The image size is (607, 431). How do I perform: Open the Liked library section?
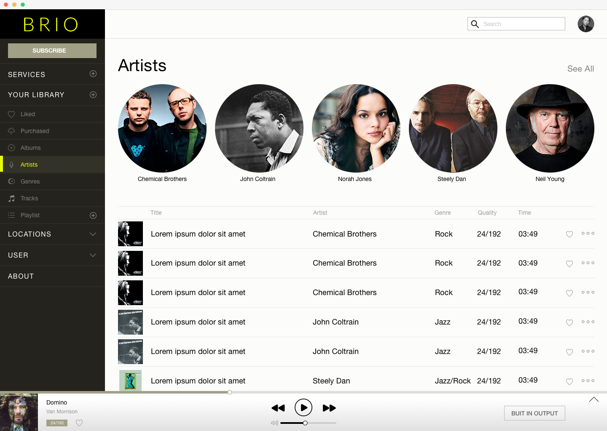click(52, 114)
